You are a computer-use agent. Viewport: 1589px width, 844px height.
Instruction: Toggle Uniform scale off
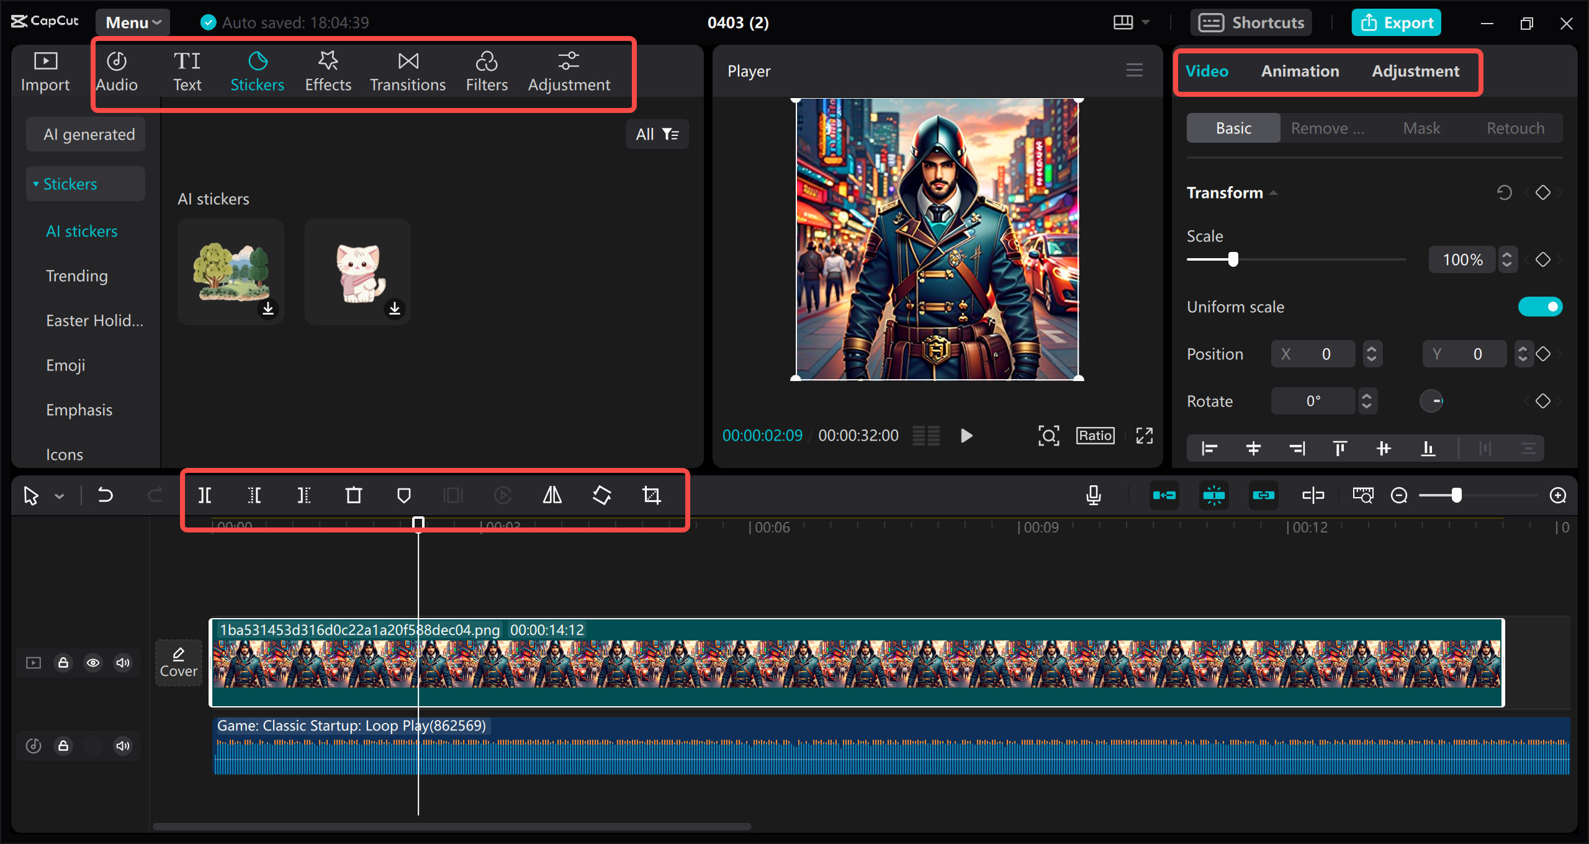coord(1541,306)
